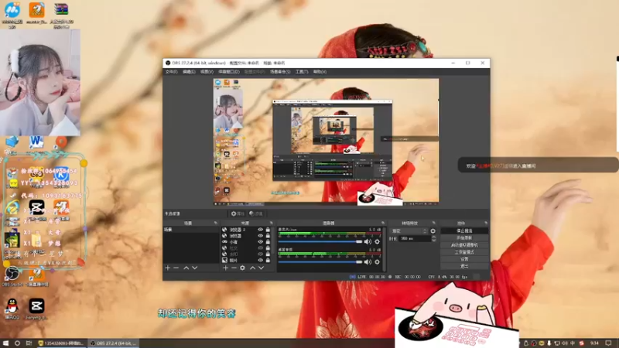Add a new scene with the plus icon

click(x=167, y=268)
